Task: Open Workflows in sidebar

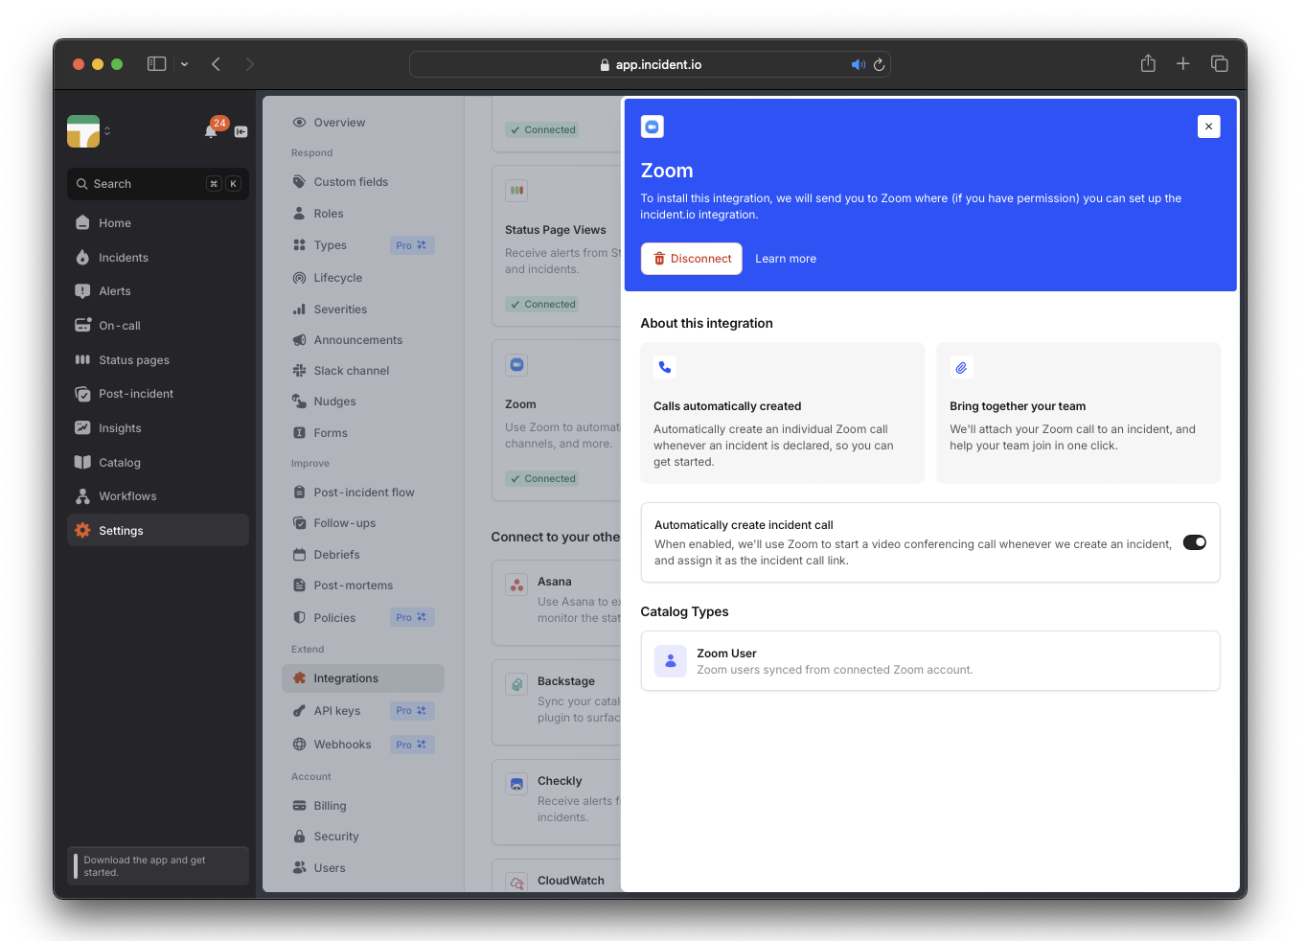Action: 158,496
